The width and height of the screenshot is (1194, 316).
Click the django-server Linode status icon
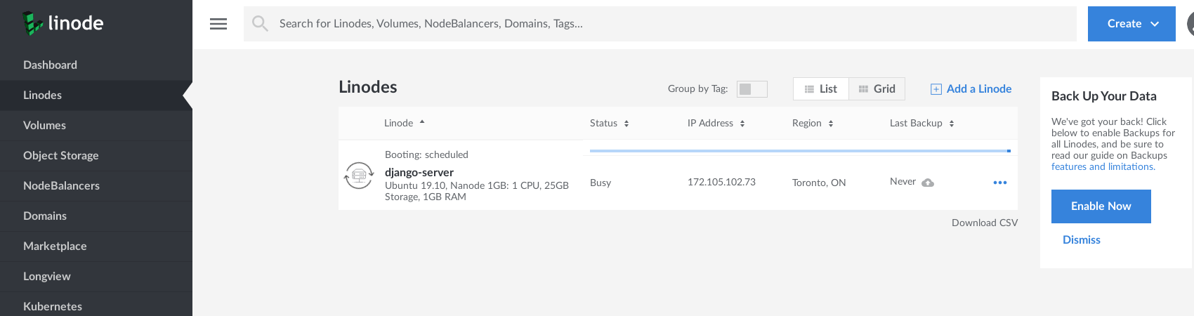pos(359,176)
